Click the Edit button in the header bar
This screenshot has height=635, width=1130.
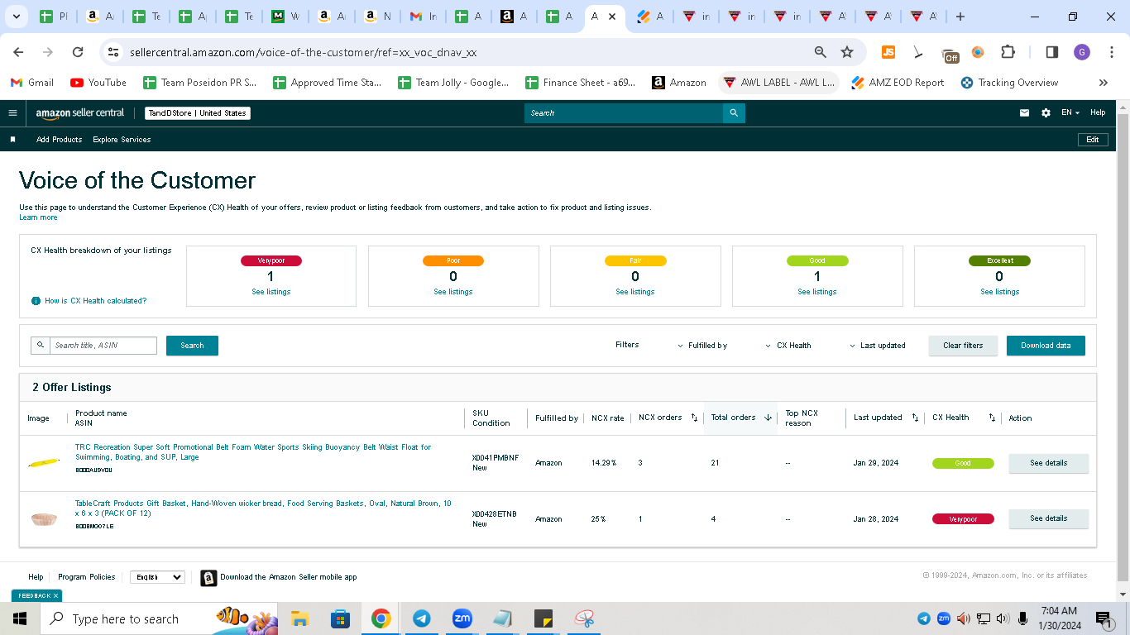click(x=1092, y=140)
